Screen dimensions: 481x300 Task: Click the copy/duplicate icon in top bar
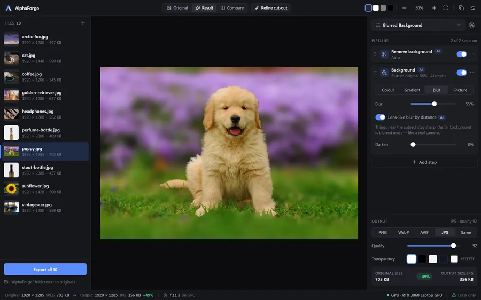(461, 8)
